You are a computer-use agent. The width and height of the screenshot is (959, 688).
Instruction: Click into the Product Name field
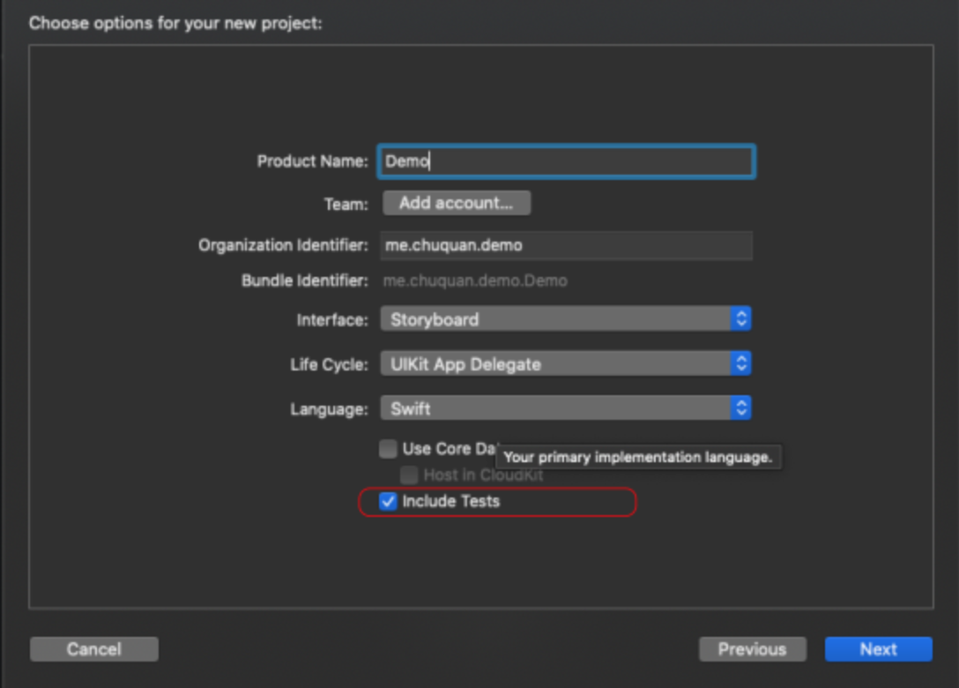566,161
